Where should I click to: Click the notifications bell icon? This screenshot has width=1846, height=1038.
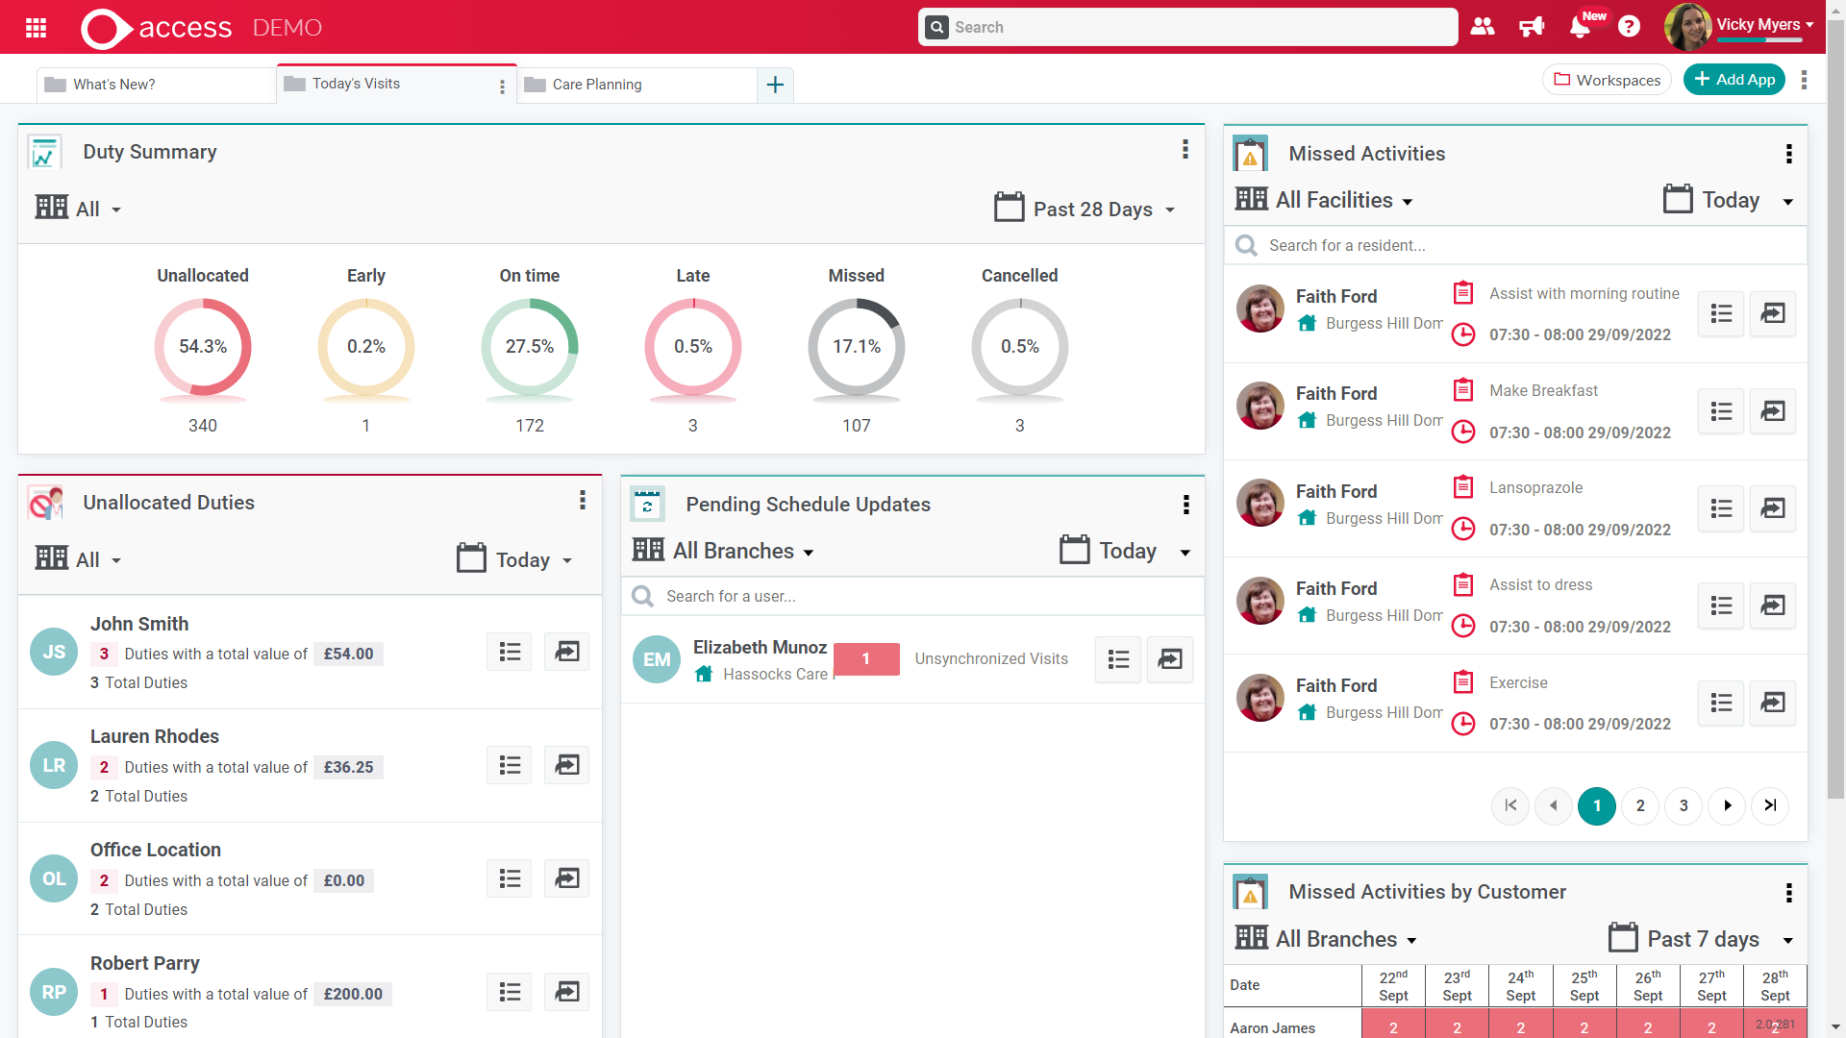(x=1579, y=27)
